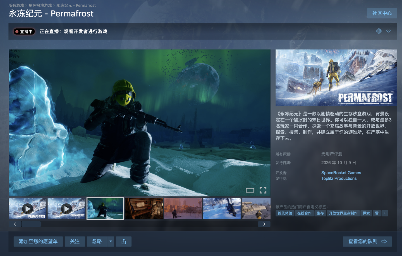Play the first trailer thumbnail
Screen dimensions: 402x256
[x=28, y=209]
